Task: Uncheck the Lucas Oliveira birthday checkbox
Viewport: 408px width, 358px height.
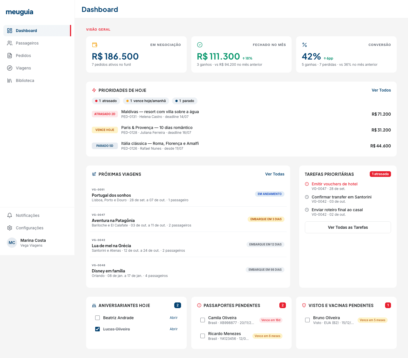Action: pyautogui.click(x=97, y=329)
